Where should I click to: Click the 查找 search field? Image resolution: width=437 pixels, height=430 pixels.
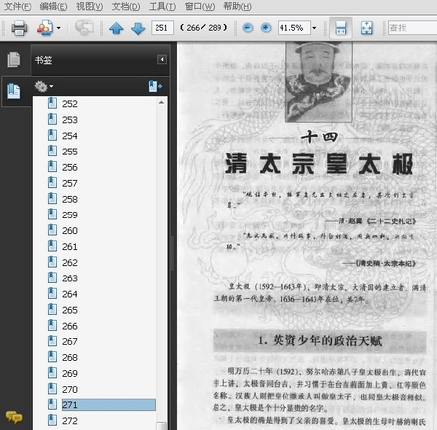pos(412,28)
